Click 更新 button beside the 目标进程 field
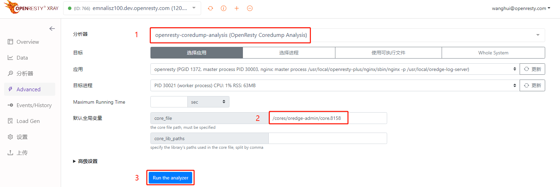 532,85
